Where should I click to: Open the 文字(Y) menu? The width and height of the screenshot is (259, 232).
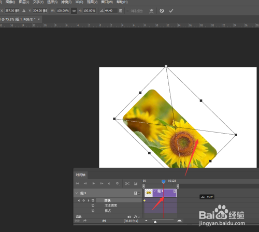click(x=38, y=2)
